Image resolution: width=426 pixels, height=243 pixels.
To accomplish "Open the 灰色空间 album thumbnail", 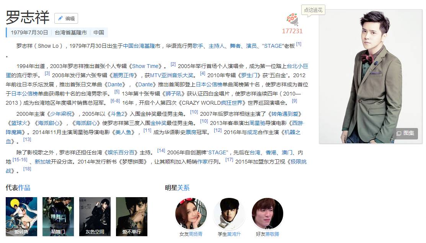I will coord(95,216).
